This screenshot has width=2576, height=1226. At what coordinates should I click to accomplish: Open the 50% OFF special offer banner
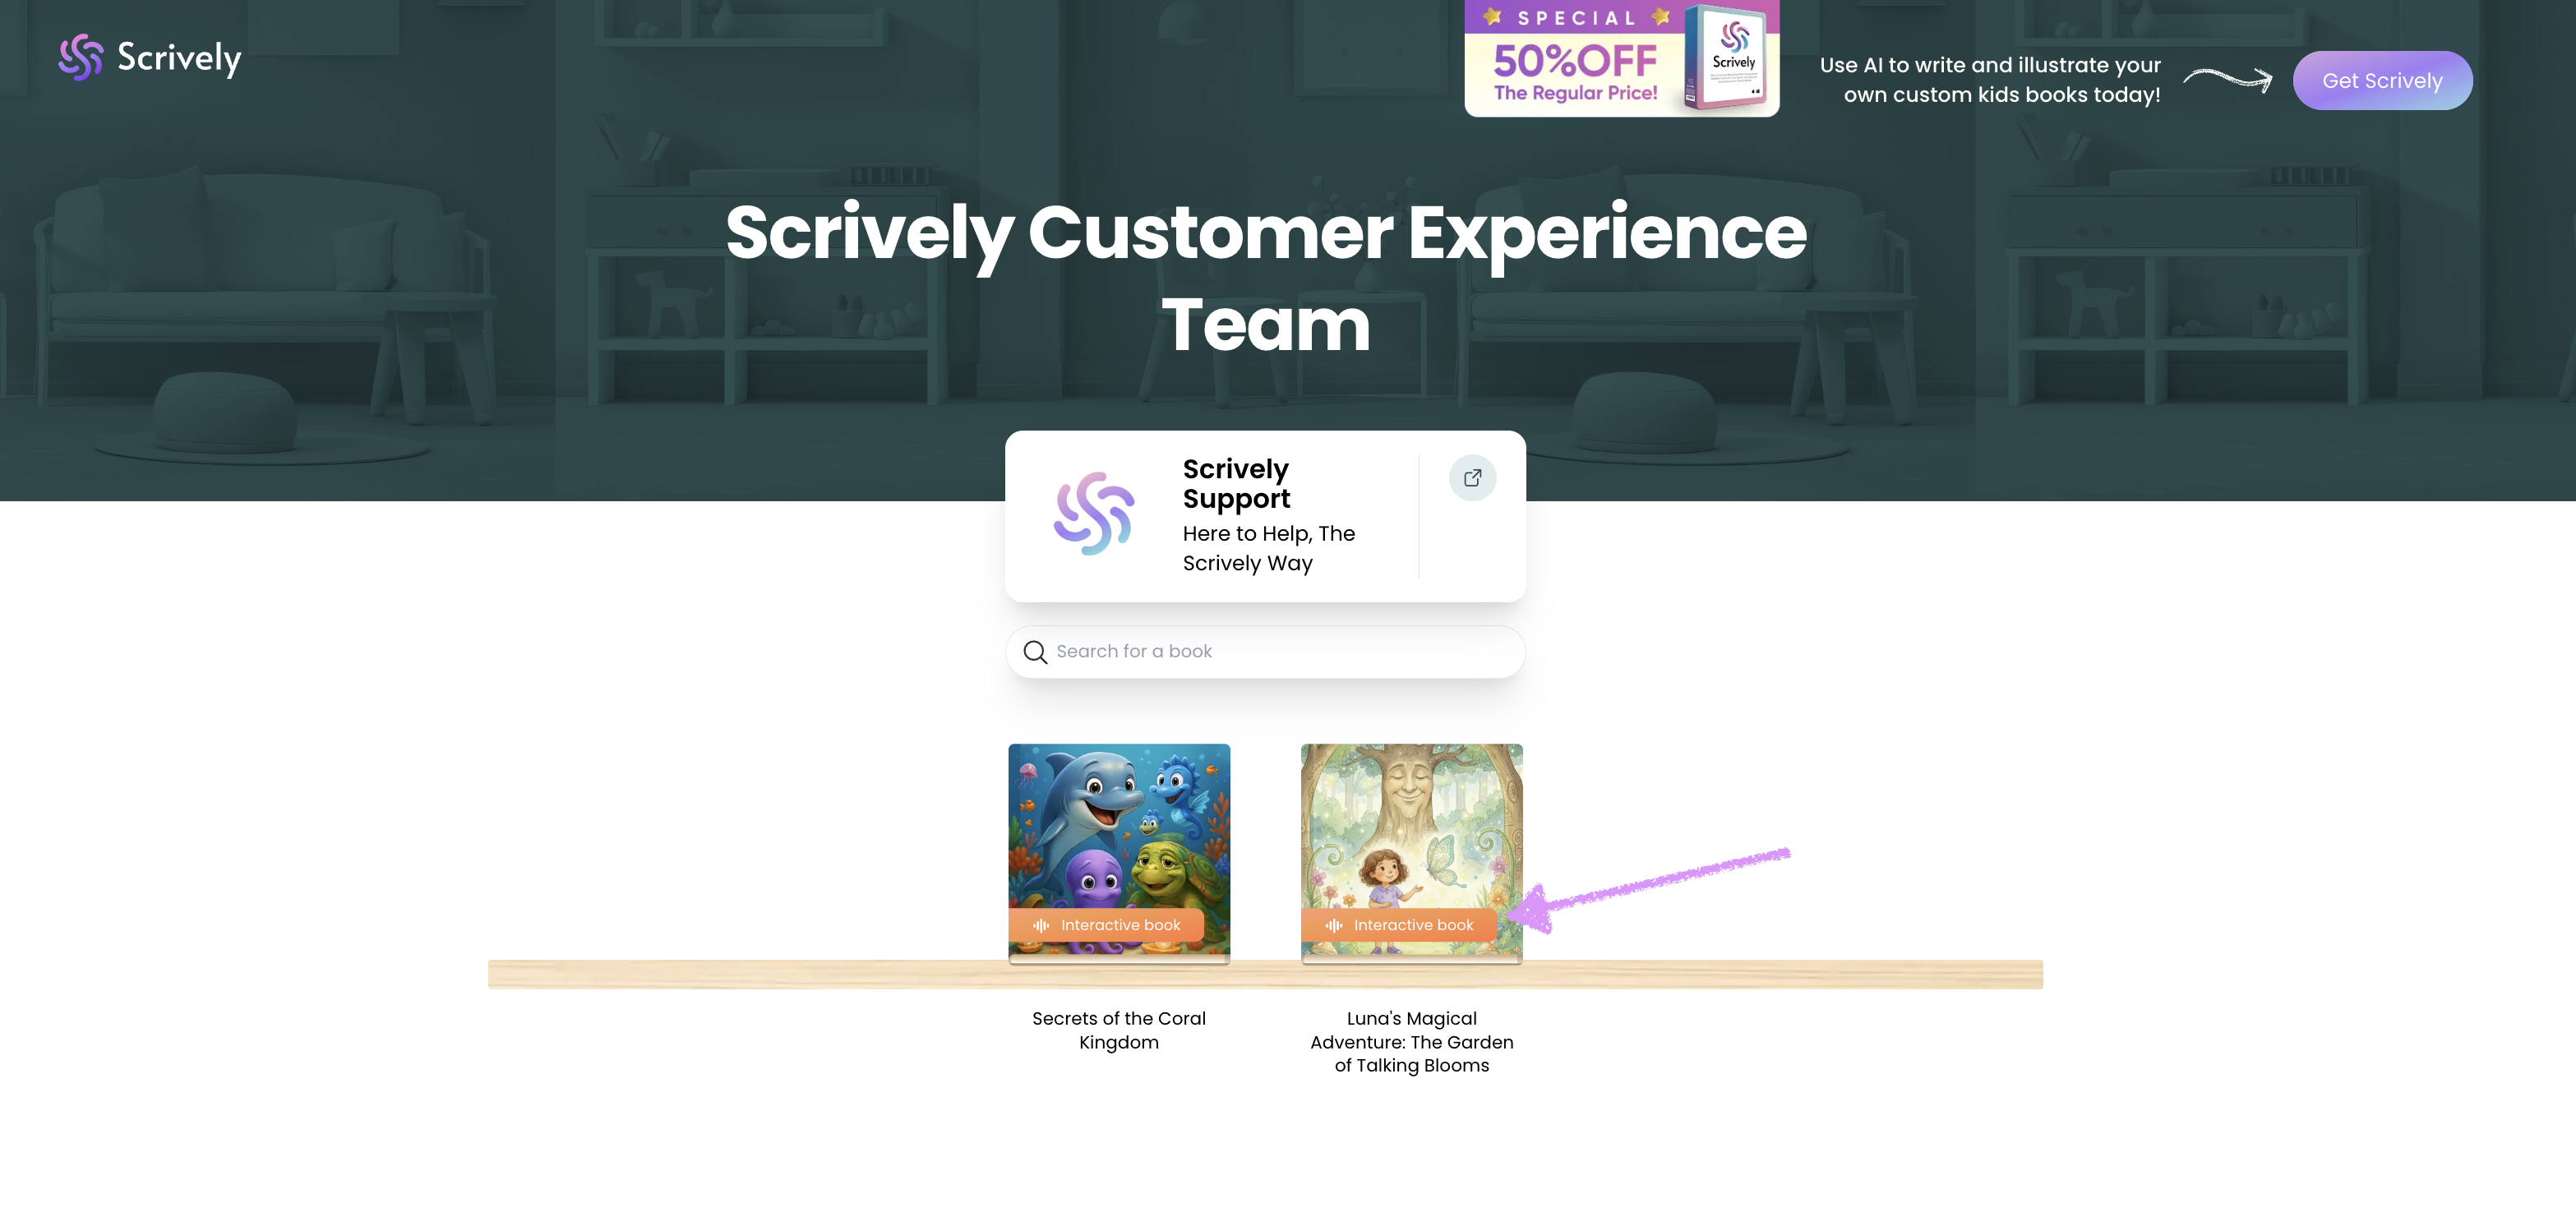pos(1621,58)
